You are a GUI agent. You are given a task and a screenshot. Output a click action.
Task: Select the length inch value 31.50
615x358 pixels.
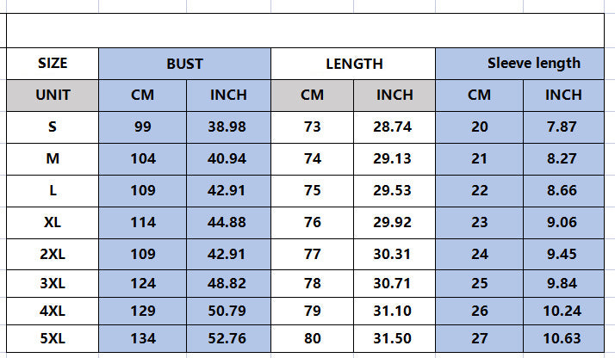click(394, 338)
